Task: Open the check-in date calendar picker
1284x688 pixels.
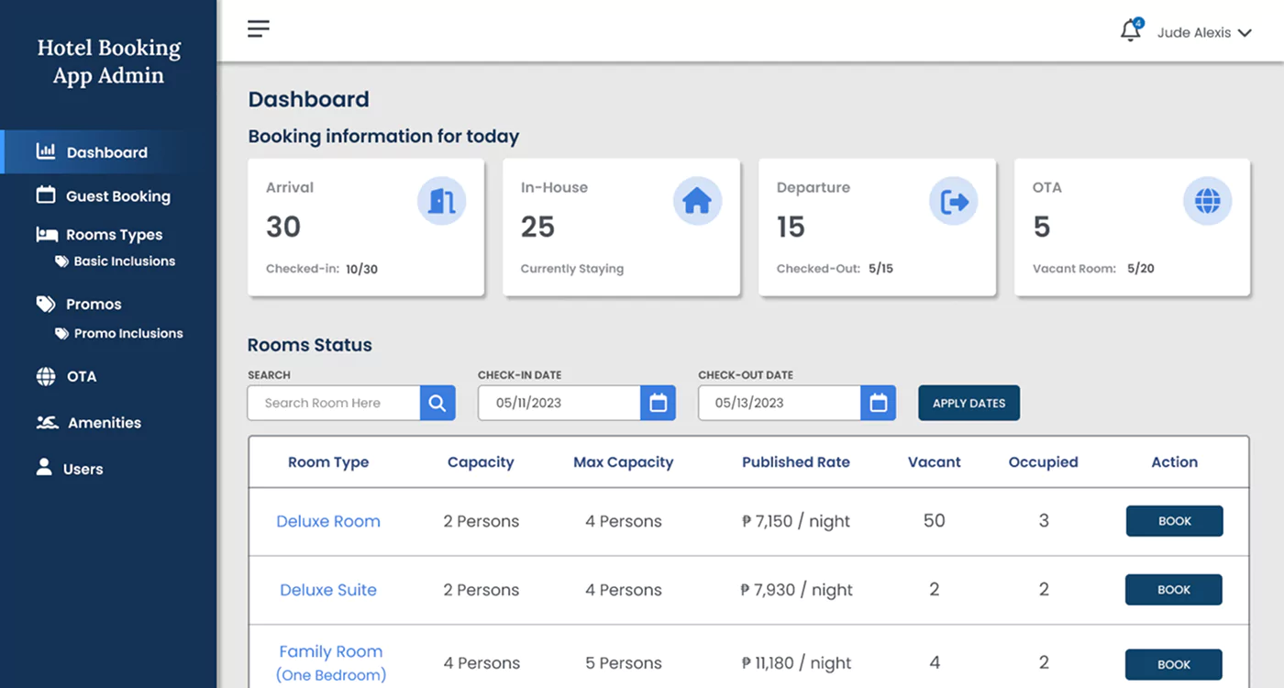Action: click(x=658, y=403)
